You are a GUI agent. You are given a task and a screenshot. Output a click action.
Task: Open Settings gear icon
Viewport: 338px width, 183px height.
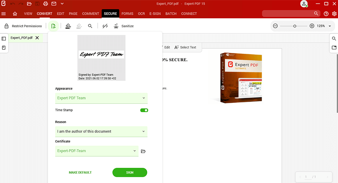click(x=334, y=14)
